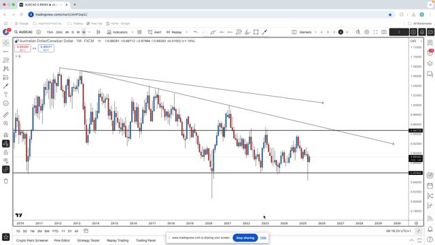Select the Text tool

[x=6, y=95]
